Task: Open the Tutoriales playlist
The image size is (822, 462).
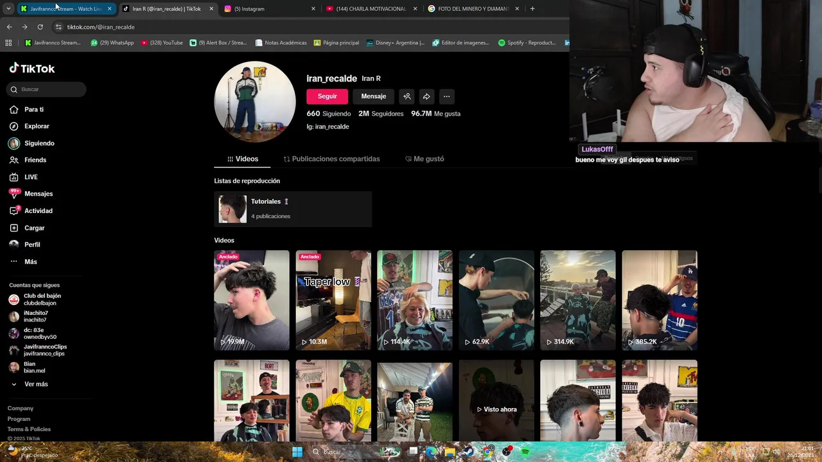Action: coord(293,209)
